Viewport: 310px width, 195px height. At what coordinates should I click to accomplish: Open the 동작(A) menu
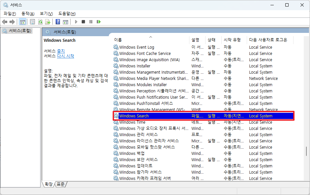tap(28, 13)
